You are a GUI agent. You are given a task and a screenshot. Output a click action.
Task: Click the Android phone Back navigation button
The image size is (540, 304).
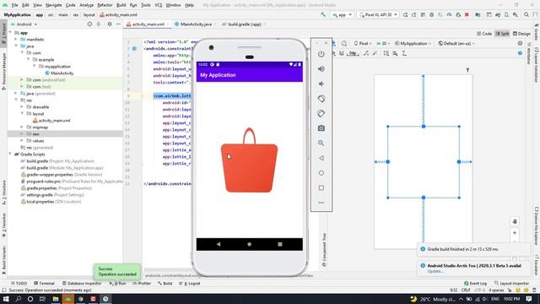tap(219, 244)
